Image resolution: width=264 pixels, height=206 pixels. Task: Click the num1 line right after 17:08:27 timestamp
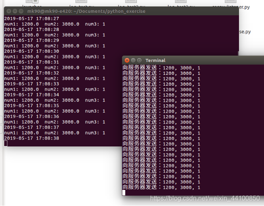[55, 24]
